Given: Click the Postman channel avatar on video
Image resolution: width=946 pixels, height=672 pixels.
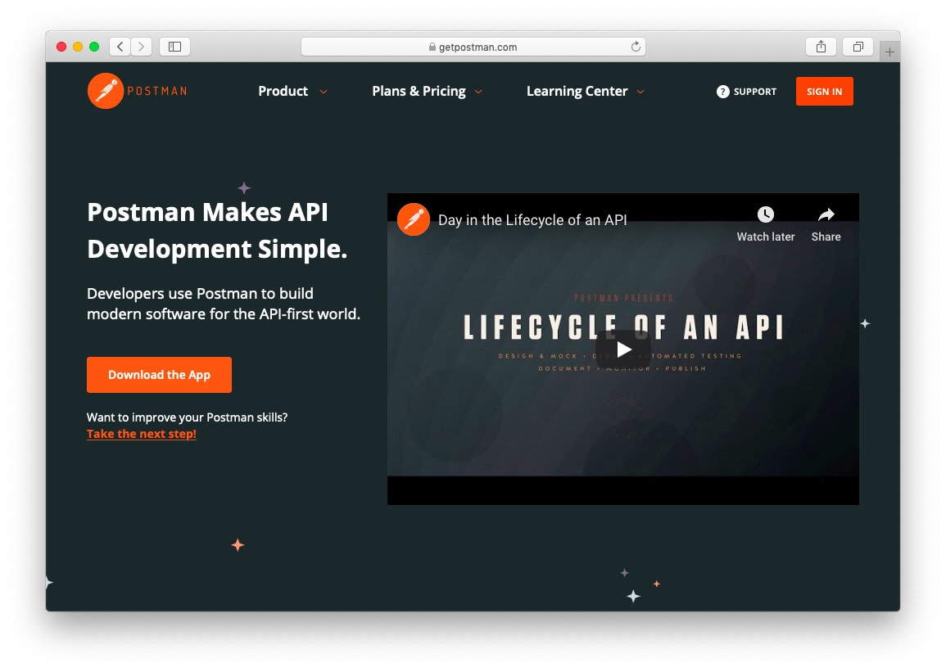Looking at the screenshot, I should point(414,219).
